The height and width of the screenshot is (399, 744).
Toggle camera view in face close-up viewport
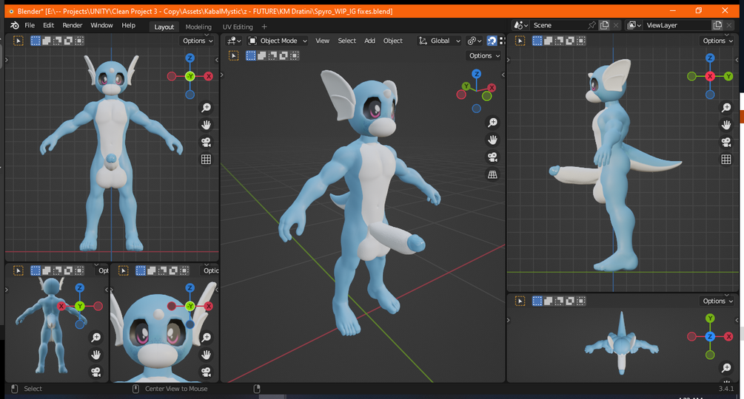tap(206, 372)
